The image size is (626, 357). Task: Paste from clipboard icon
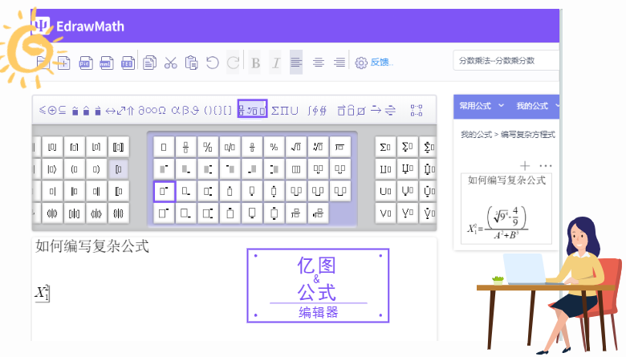[x=192, y=63]
